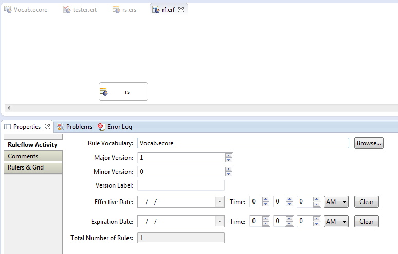Click the rf.erf ruleflow tab icon

coord(156,10)
